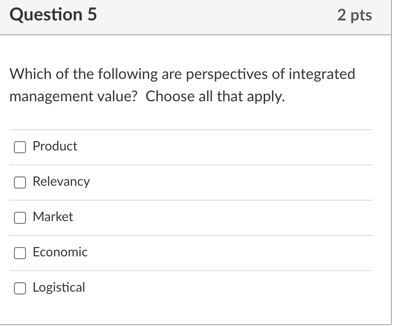Click the Market answer label

coord(52,217)
